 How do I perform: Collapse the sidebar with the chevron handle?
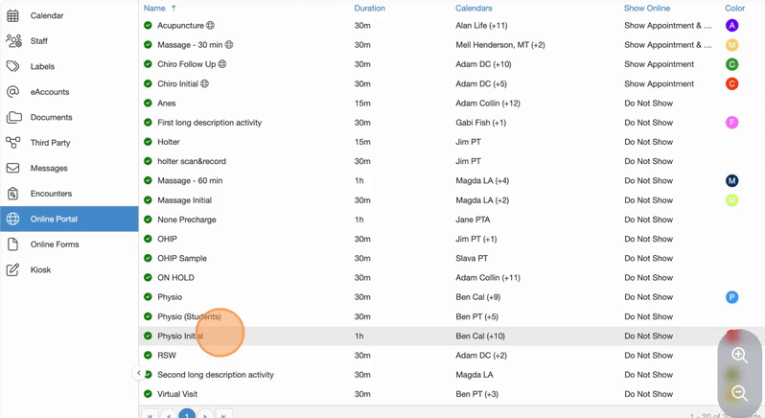click(138, 373)
